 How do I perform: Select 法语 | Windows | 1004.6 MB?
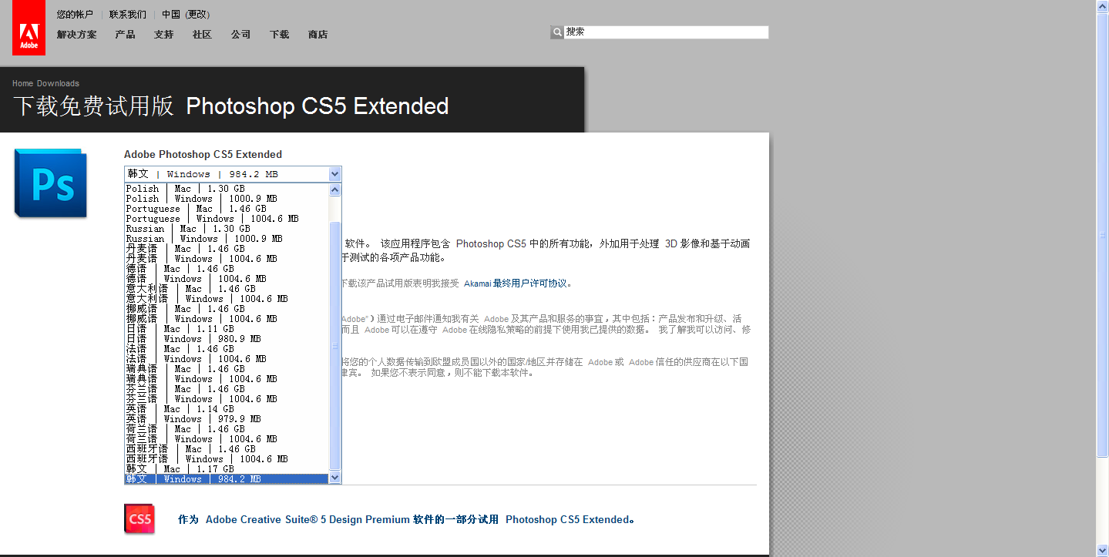coord(227,359)
